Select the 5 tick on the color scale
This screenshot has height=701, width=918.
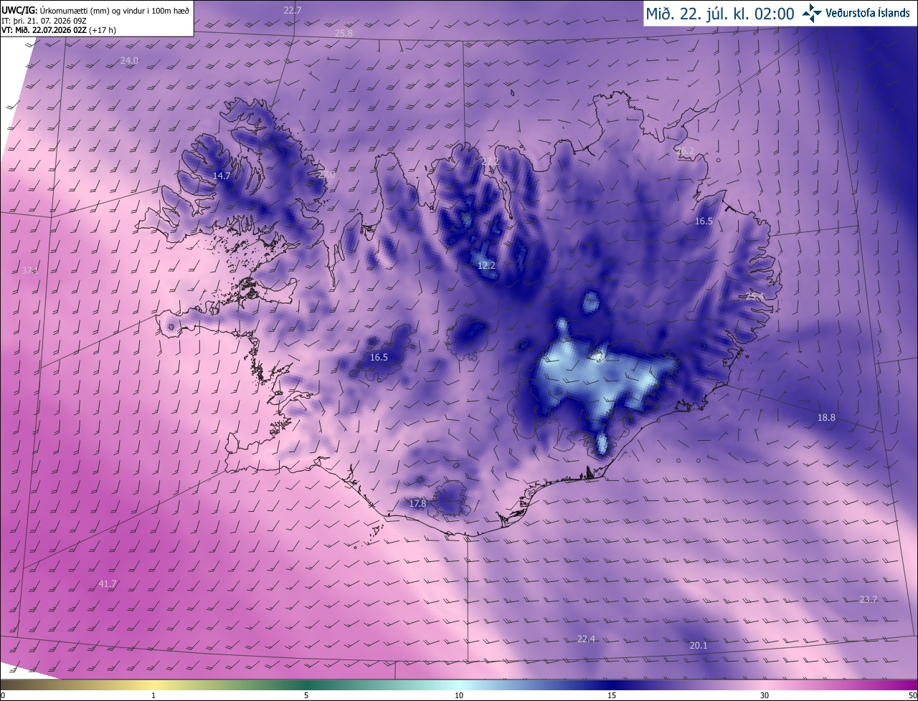306,695
